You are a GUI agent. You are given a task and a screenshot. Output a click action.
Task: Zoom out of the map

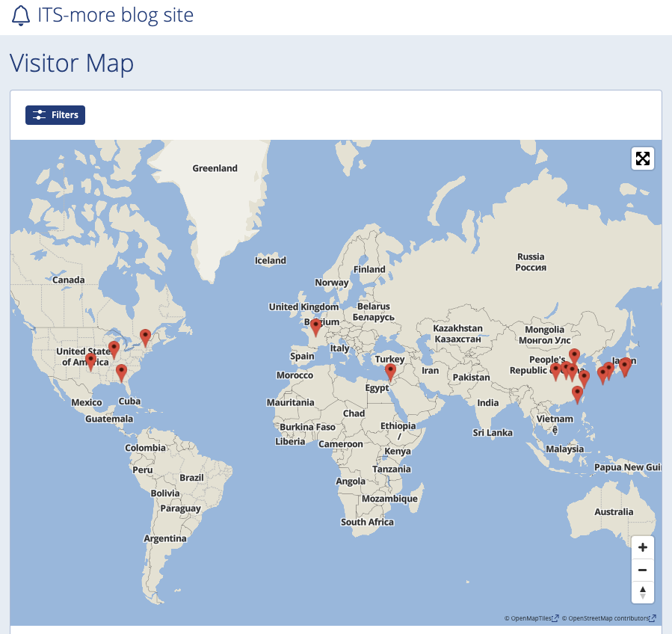[642, 570]
